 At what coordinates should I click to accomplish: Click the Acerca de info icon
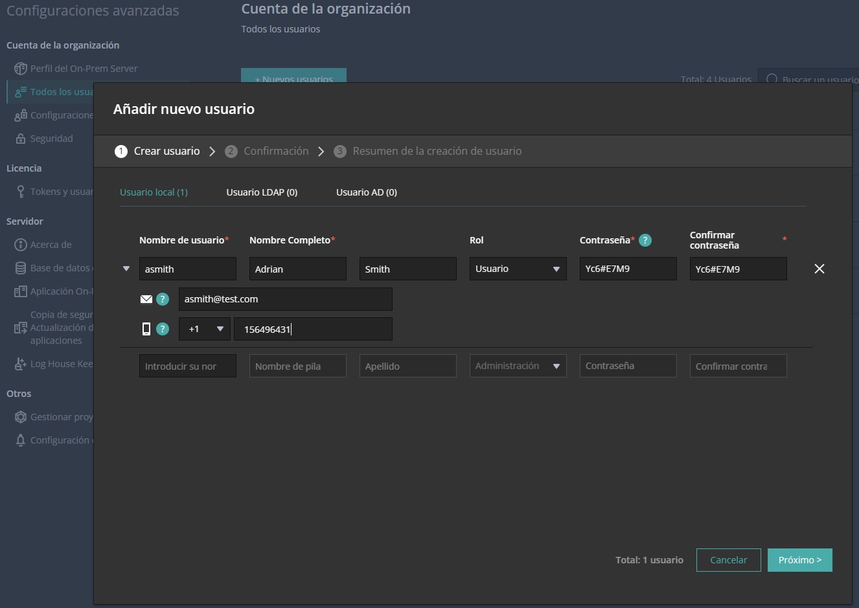pyautogui.click(x=20, y=245)
